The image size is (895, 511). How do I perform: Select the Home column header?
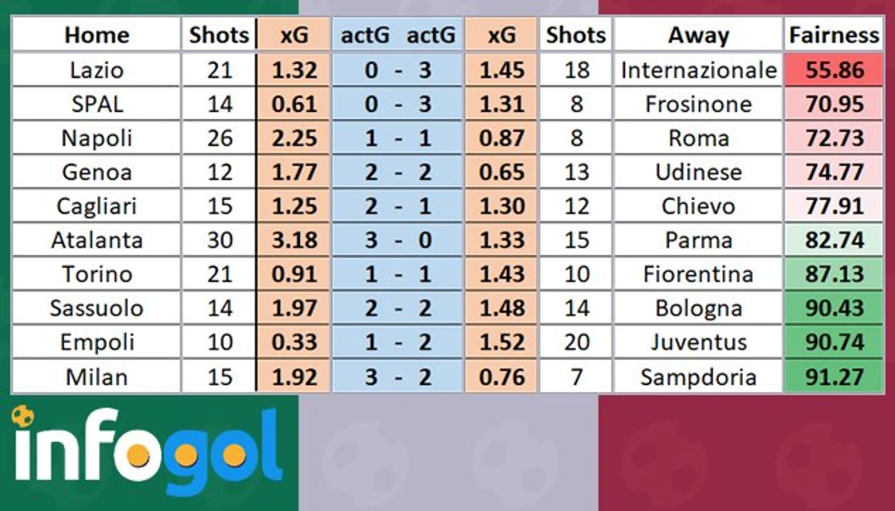click(97, 35)
